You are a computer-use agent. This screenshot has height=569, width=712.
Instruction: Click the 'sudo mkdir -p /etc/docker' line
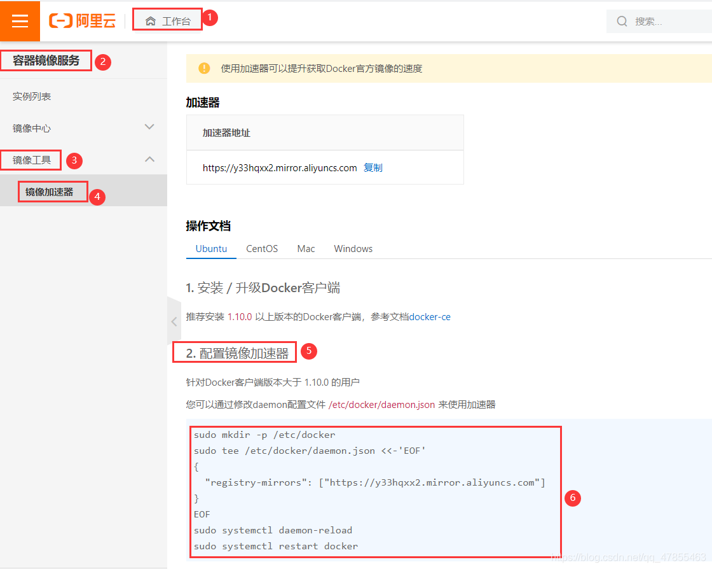pyautogui.click(x=264, y=435)
